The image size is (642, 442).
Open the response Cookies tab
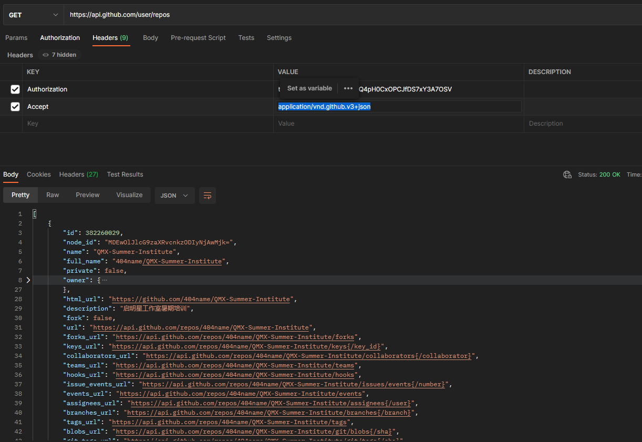(x=39, y=174)
